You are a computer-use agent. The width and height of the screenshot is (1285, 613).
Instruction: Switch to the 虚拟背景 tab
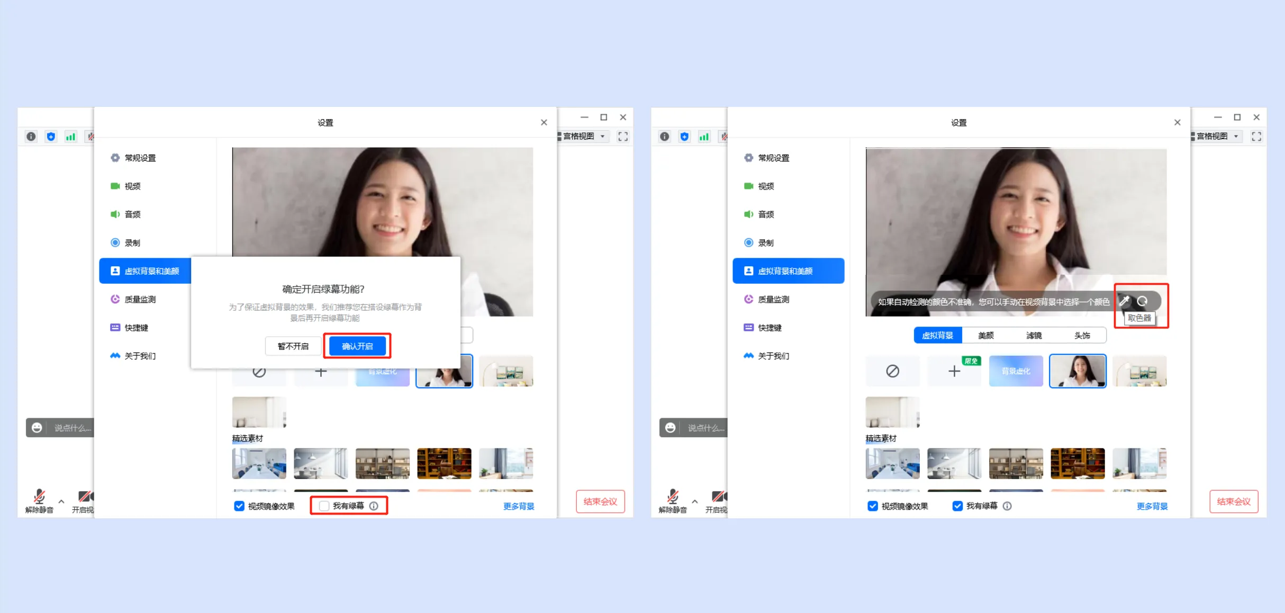coord(937,335)
